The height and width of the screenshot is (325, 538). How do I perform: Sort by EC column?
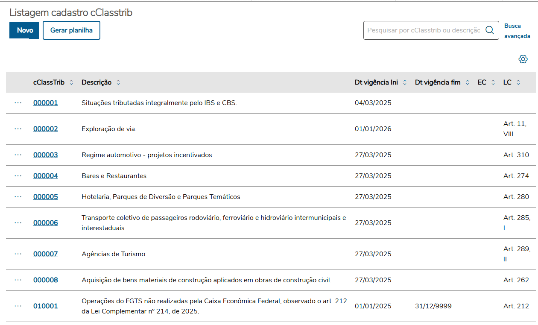tap(493, 82)
